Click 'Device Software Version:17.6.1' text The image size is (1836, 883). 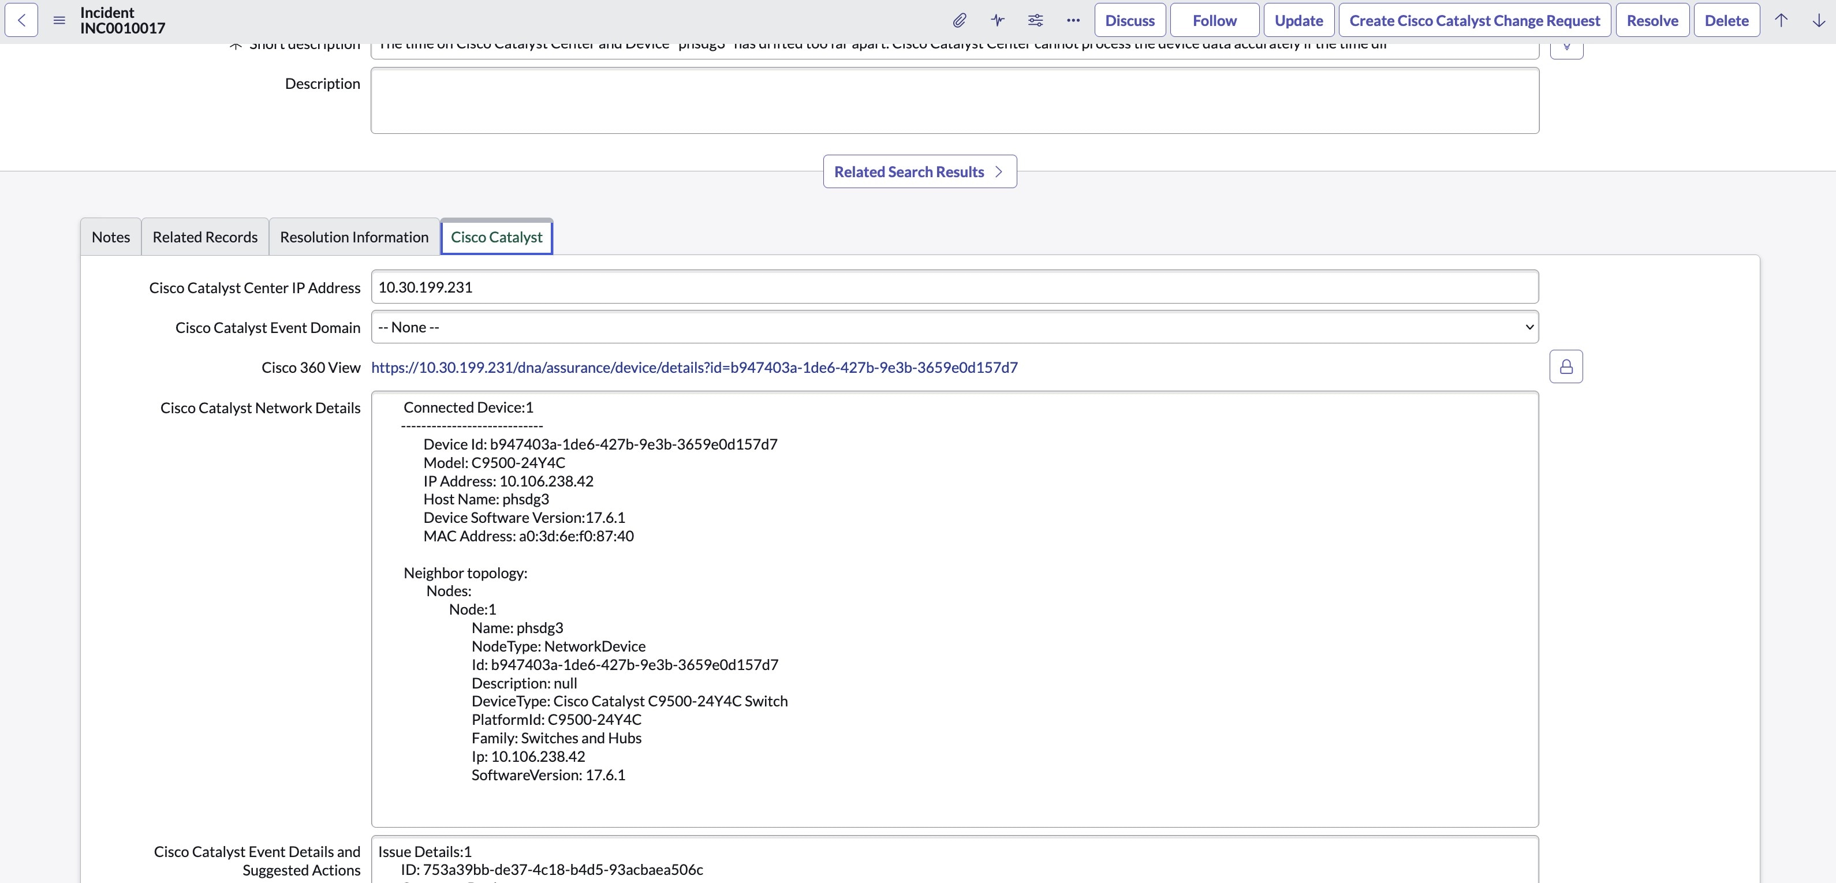coord(524,518)
